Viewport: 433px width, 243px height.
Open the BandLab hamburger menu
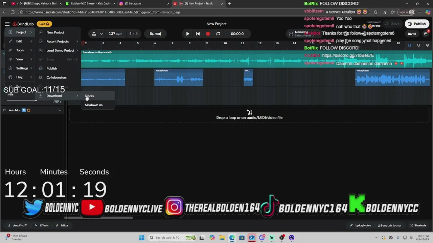pos(7,24)
